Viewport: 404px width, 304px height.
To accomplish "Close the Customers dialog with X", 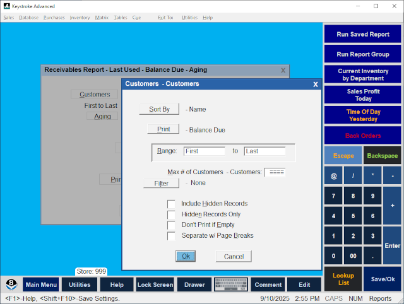I will click(x=316, y=84).
